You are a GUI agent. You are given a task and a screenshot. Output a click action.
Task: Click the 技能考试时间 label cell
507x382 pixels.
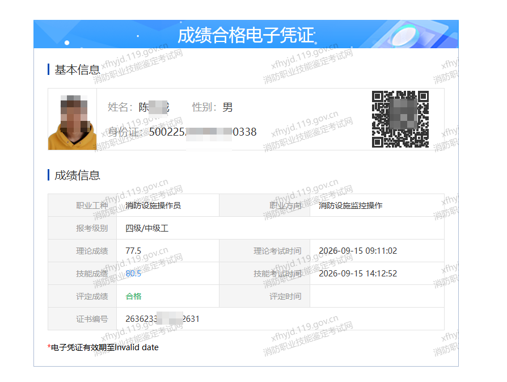pyautogui.click(x=264, y=273)
